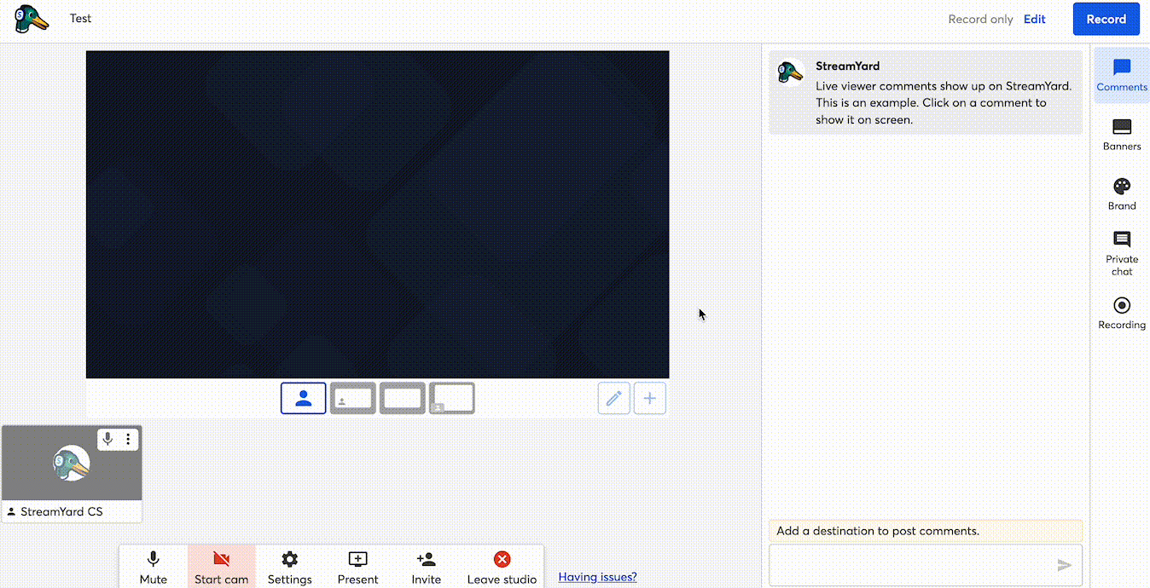
Task: Open three-dot menu on StreamYard CS tile
Action: [x=129, y=439]
